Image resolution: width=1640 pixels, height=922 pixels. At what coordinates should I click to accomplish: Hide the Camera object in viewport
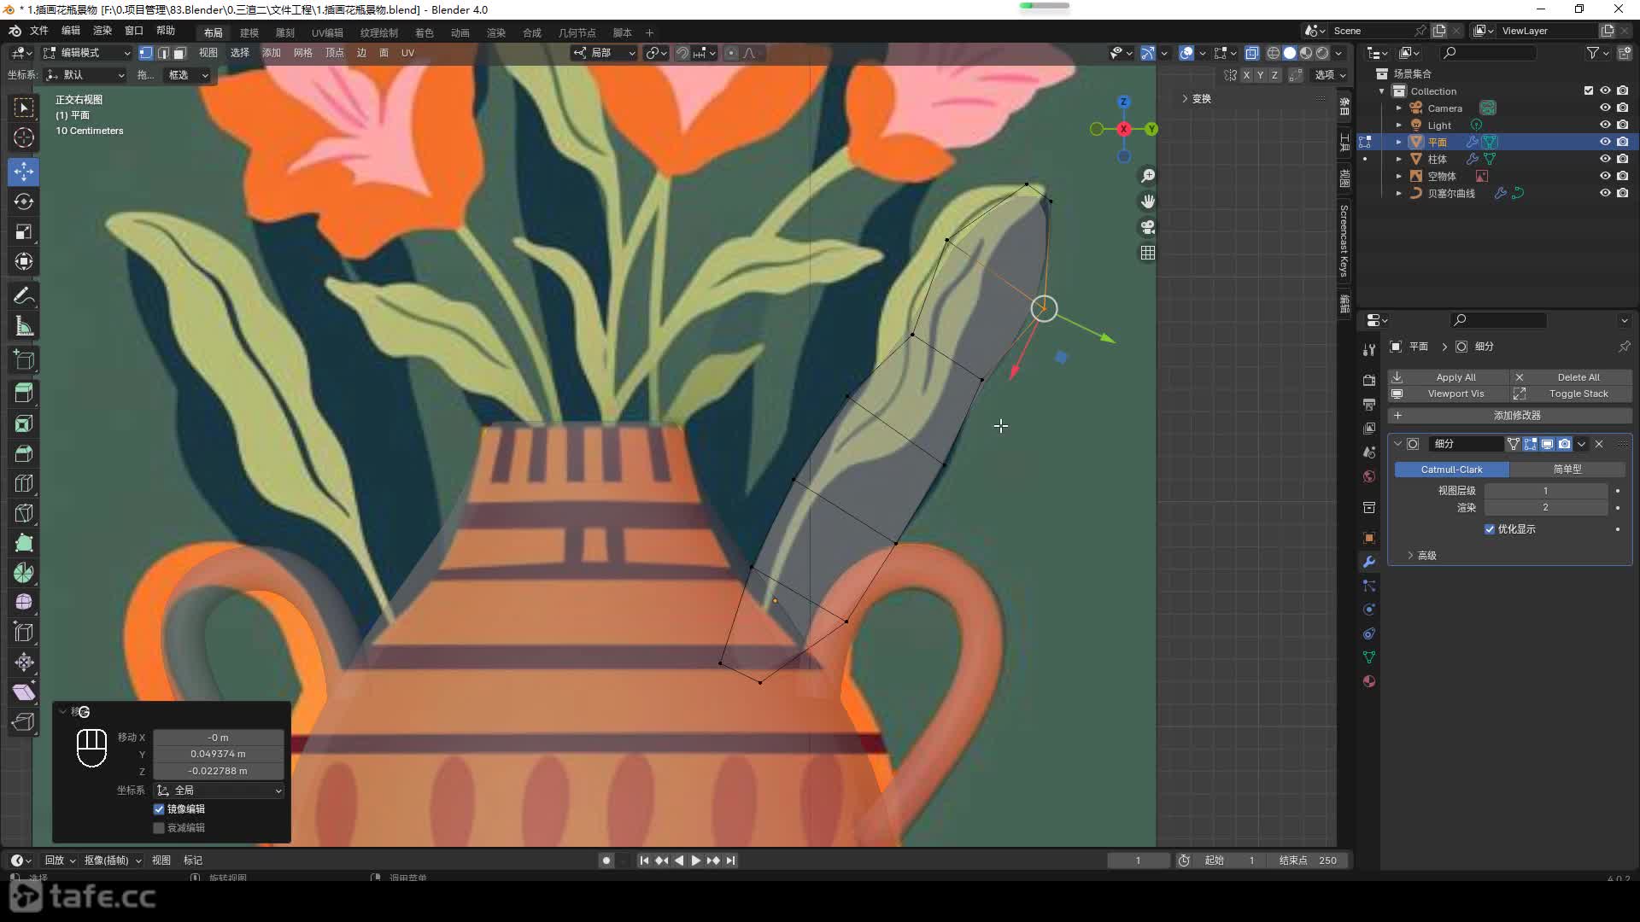pos(1605,108)
